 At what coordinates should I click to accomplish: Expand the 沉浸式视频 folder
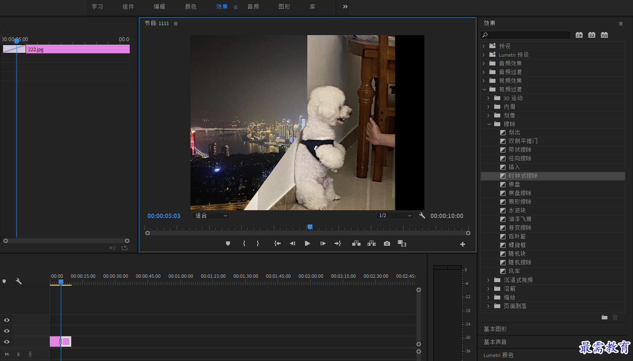(x=489, y=280)
